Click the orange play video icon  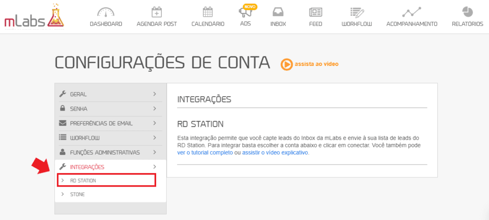(x=286, y=64)
